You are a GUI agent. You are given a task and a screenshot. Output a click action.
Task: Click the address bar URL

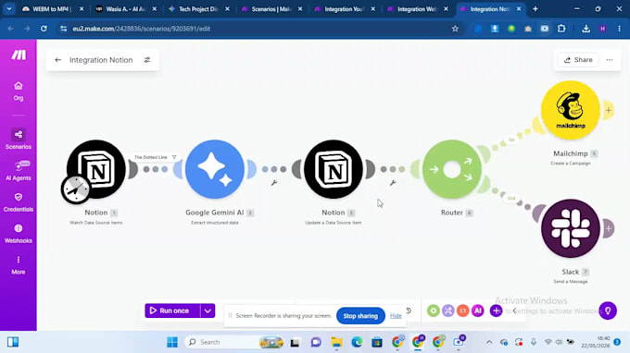coord(142,29)
